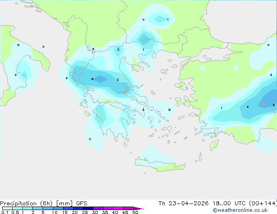Pick the legend swatch for 1–2 mm
The width and height of the screenshot is (277, 214).
[28, 208]
